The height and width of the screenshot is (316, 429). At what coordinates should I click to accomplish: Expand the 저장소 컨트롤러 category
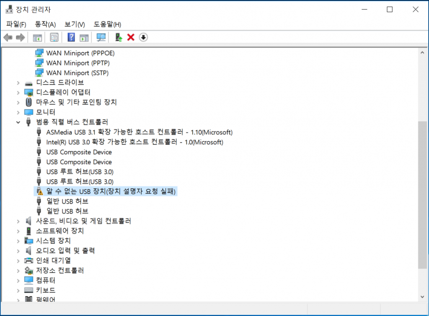click(x=18, y=271)
